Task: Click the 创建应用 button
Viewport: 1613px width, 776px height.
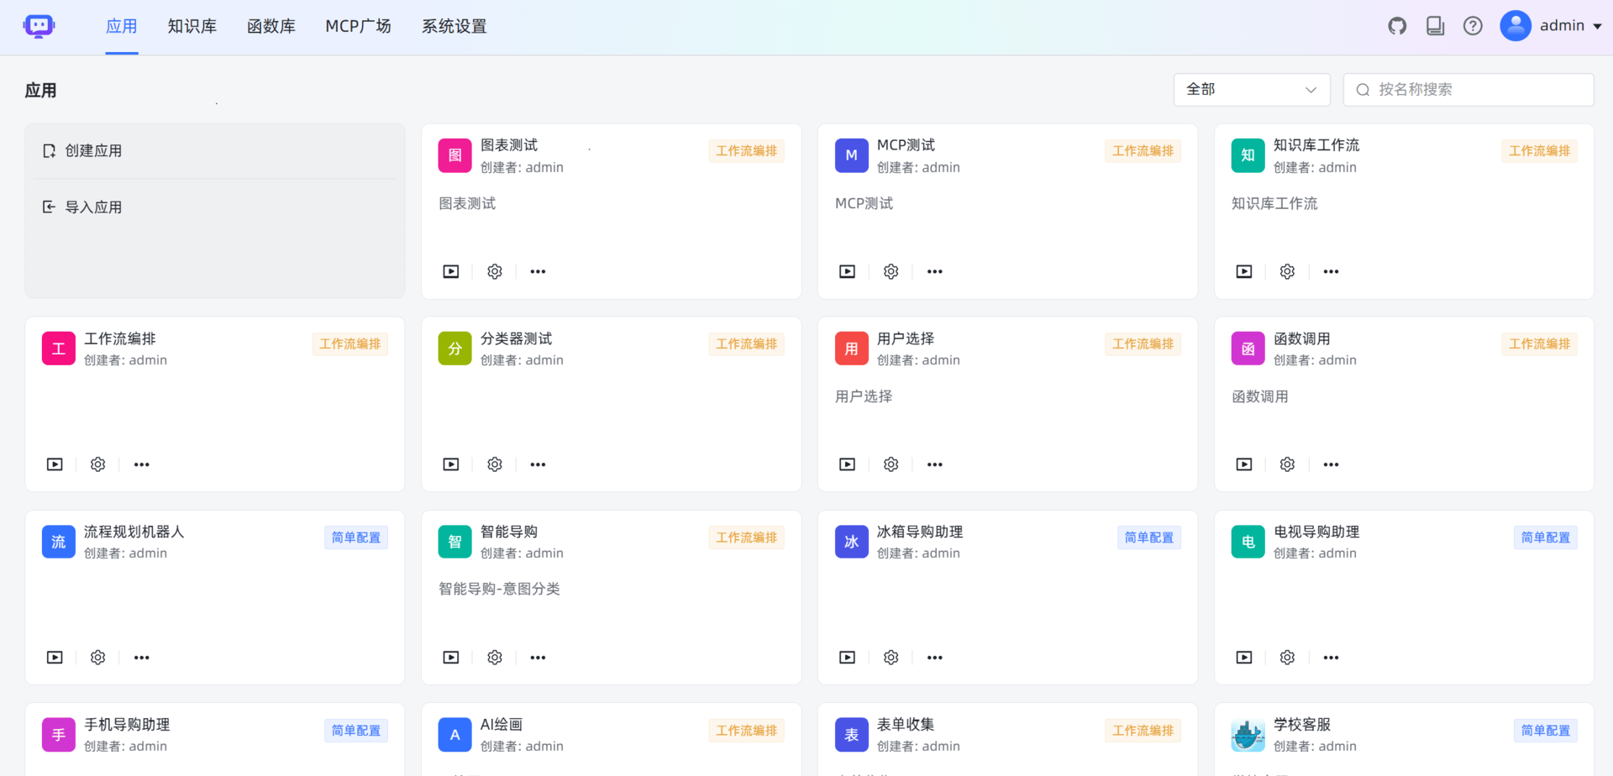Action: coord(94,150)
